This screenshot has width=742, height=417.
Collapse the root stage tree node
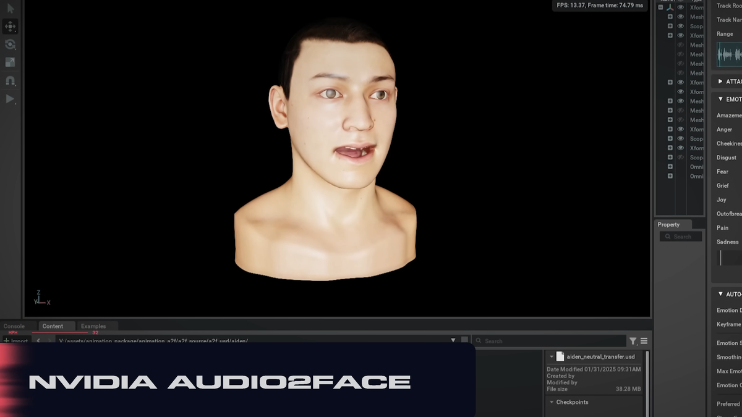[661, 7]
